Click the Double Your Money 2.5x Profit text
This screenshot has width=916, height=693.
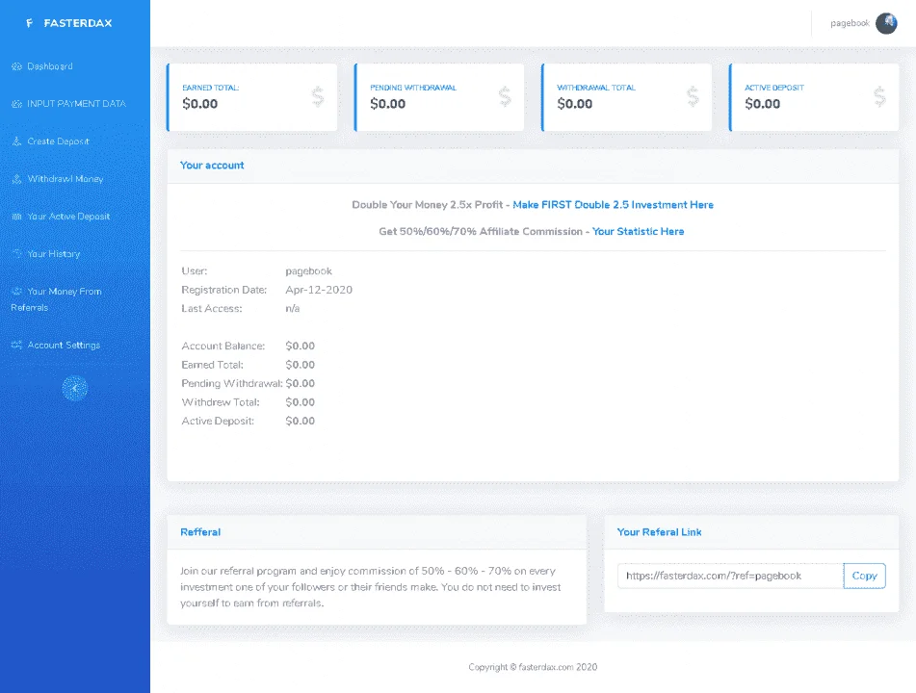tap(427, 205)
